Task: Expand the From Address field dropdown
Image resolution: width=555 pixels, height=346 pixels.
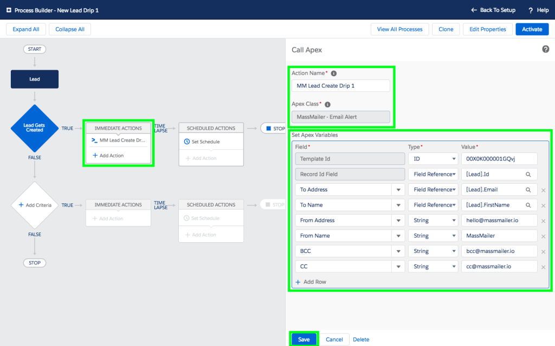Action: (399, 220)
